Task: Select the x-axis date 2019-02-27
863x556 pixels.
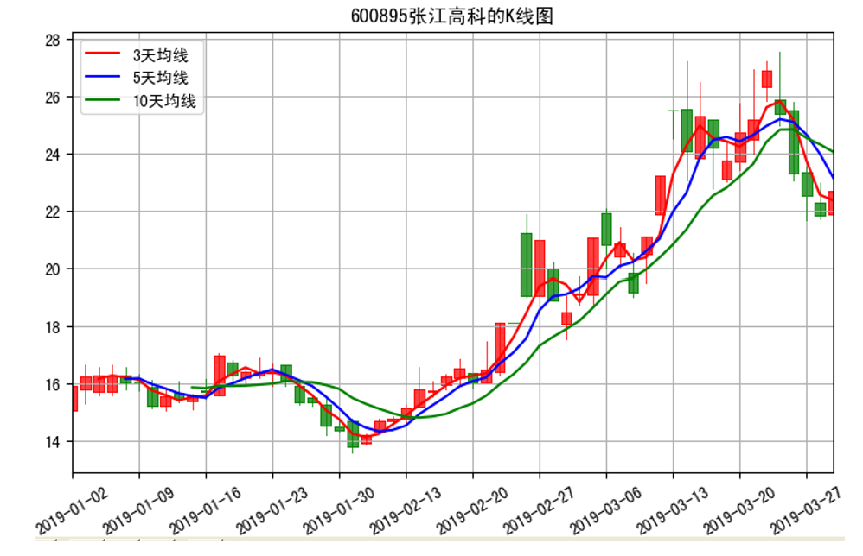Action: point(538,510)
